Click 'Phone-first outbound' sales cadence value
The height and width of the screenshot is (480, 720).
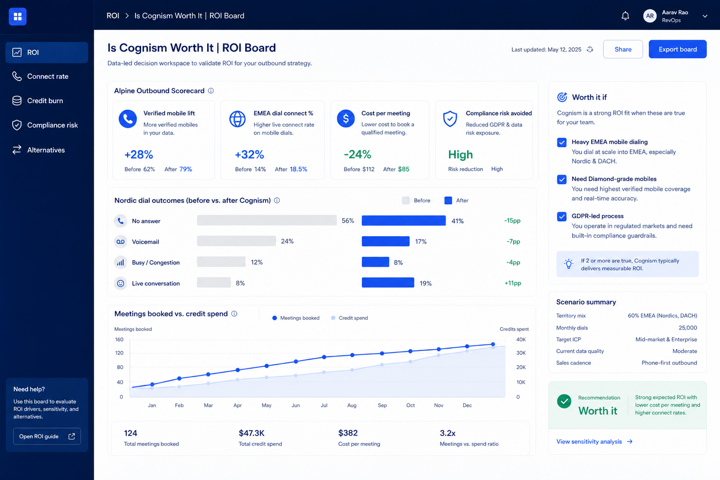(669, 363)
